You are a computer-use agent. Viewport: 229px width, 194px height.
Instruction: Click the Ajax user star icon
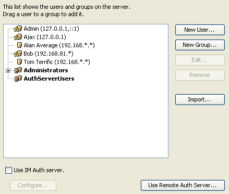[18, 37]
